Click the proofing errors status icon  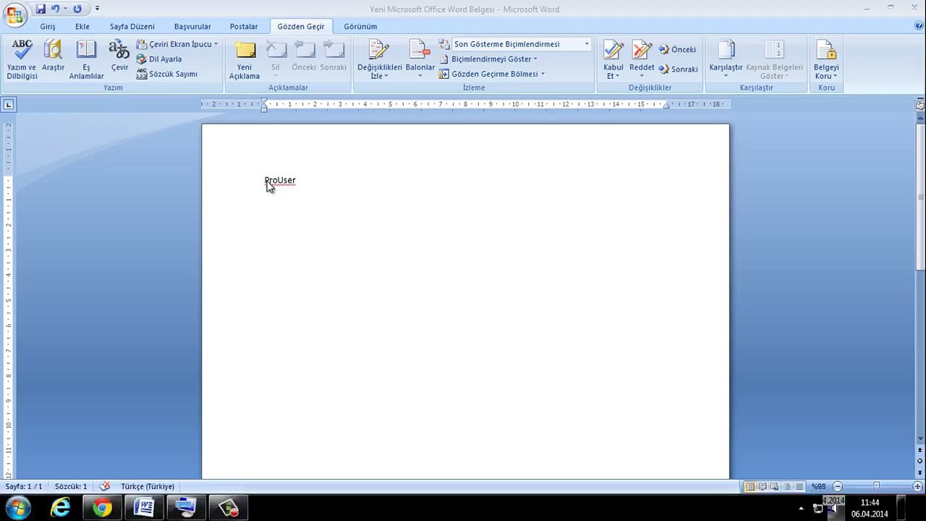click(x=105, y=486)
